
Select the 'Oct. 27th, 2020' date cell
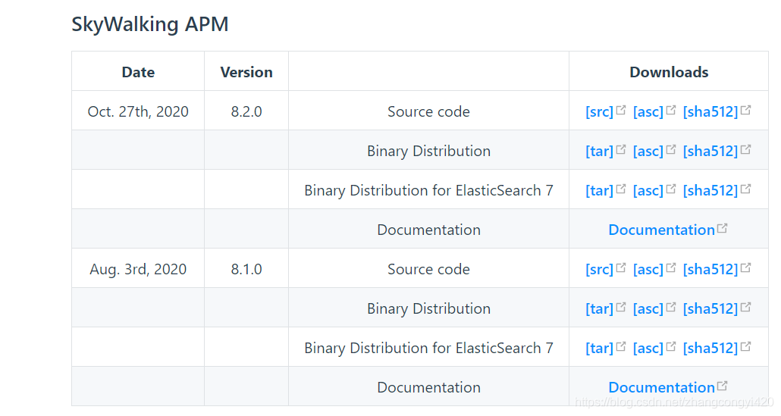138,111
